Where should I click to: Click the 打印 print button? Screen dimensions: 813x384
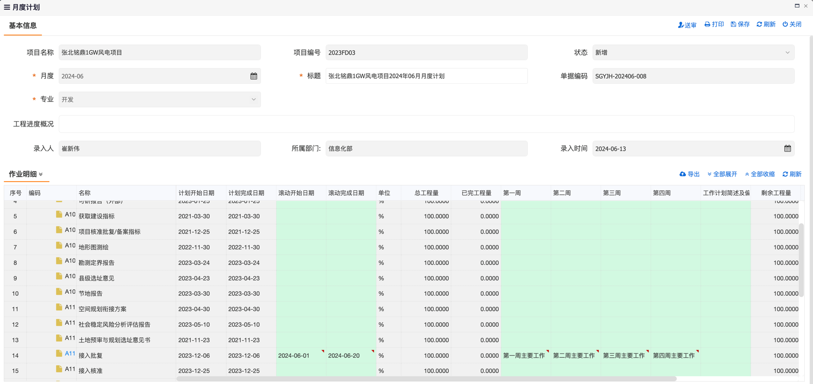714,25
